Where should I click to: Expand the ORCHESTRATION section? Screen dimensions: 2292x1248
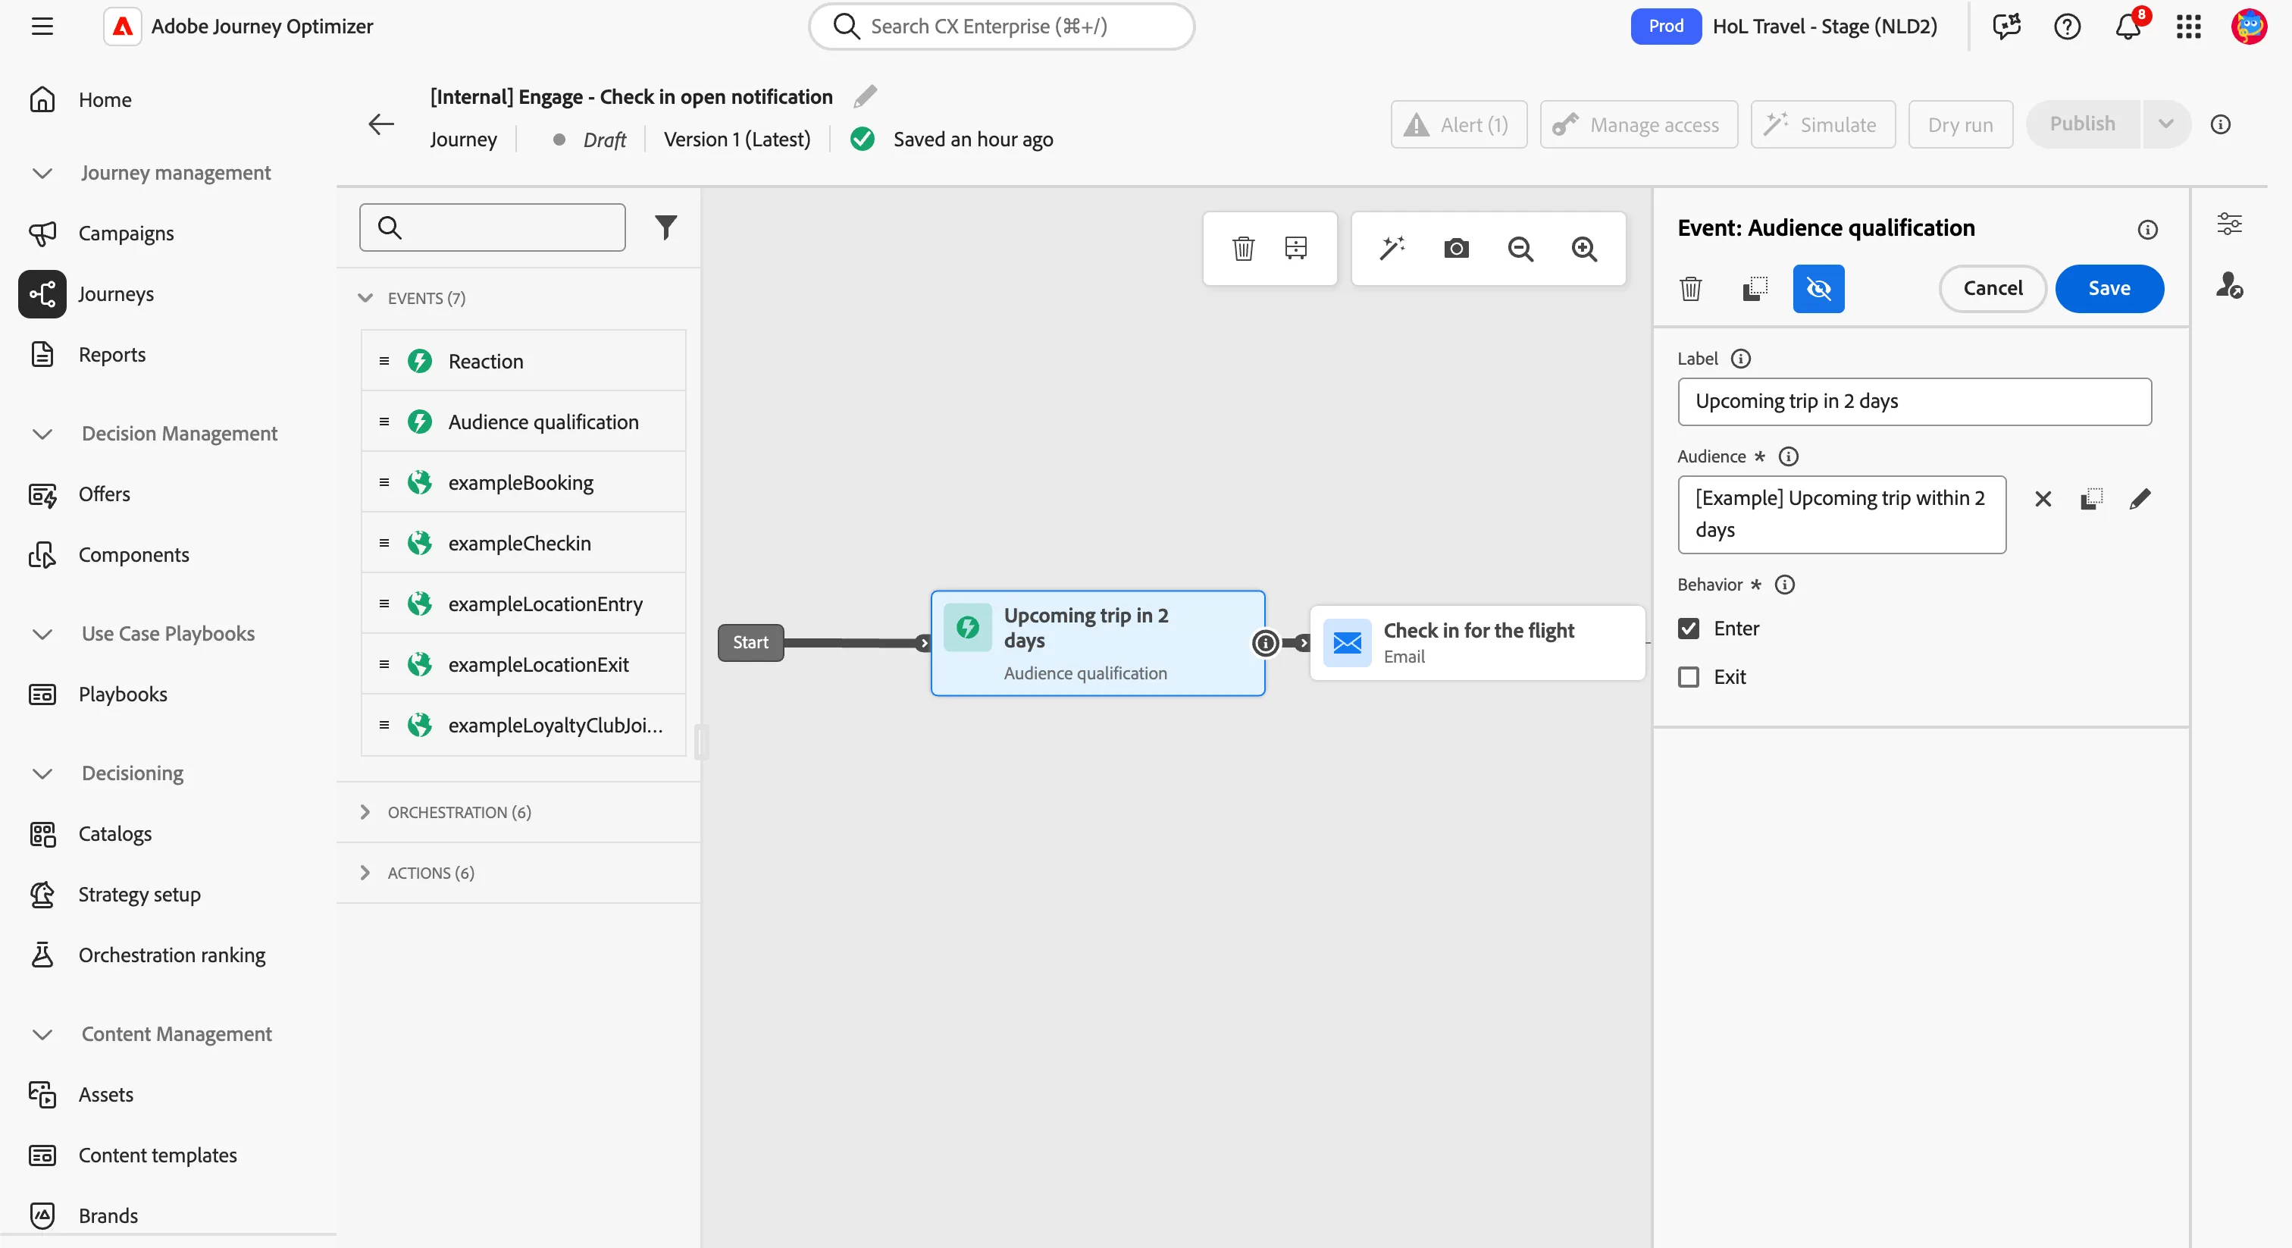pyautogui.click(x=365, y=812)
